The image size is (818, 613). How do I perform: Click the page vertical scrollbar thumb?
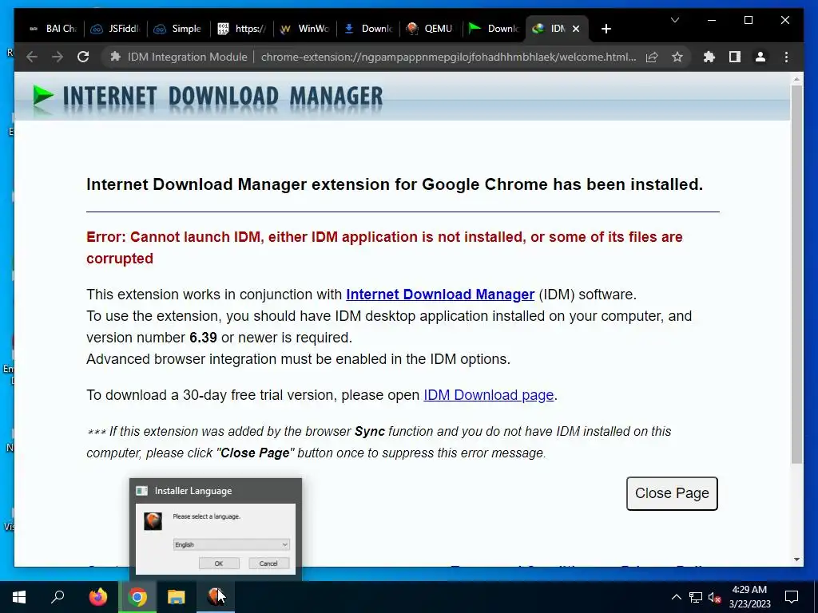coord(796,274)
